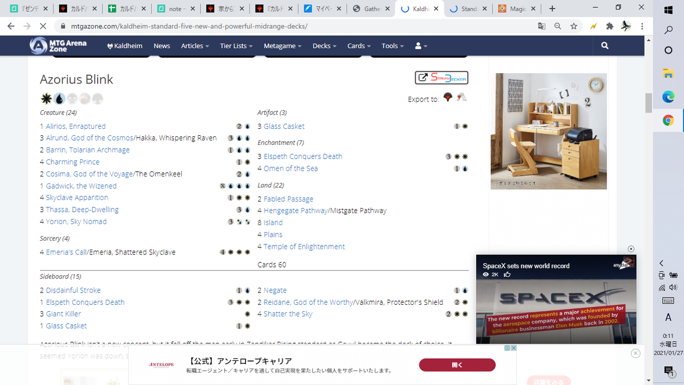This screenshot has height=385, width=684.
Task: Open the Chrome three-dot menu
Action: coord(642,26)
